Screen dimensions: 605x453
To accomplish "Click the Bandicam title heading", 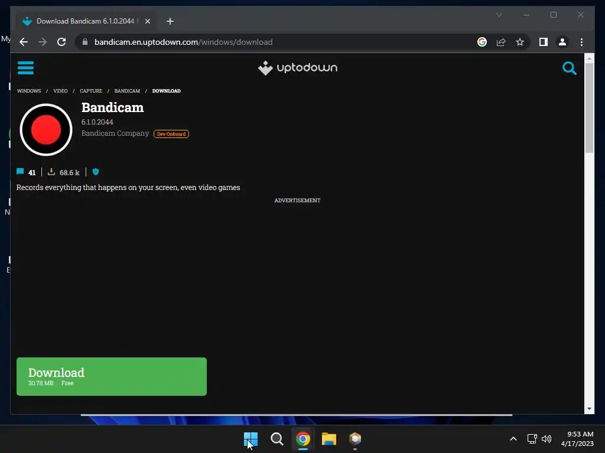I will pos(112,107).
